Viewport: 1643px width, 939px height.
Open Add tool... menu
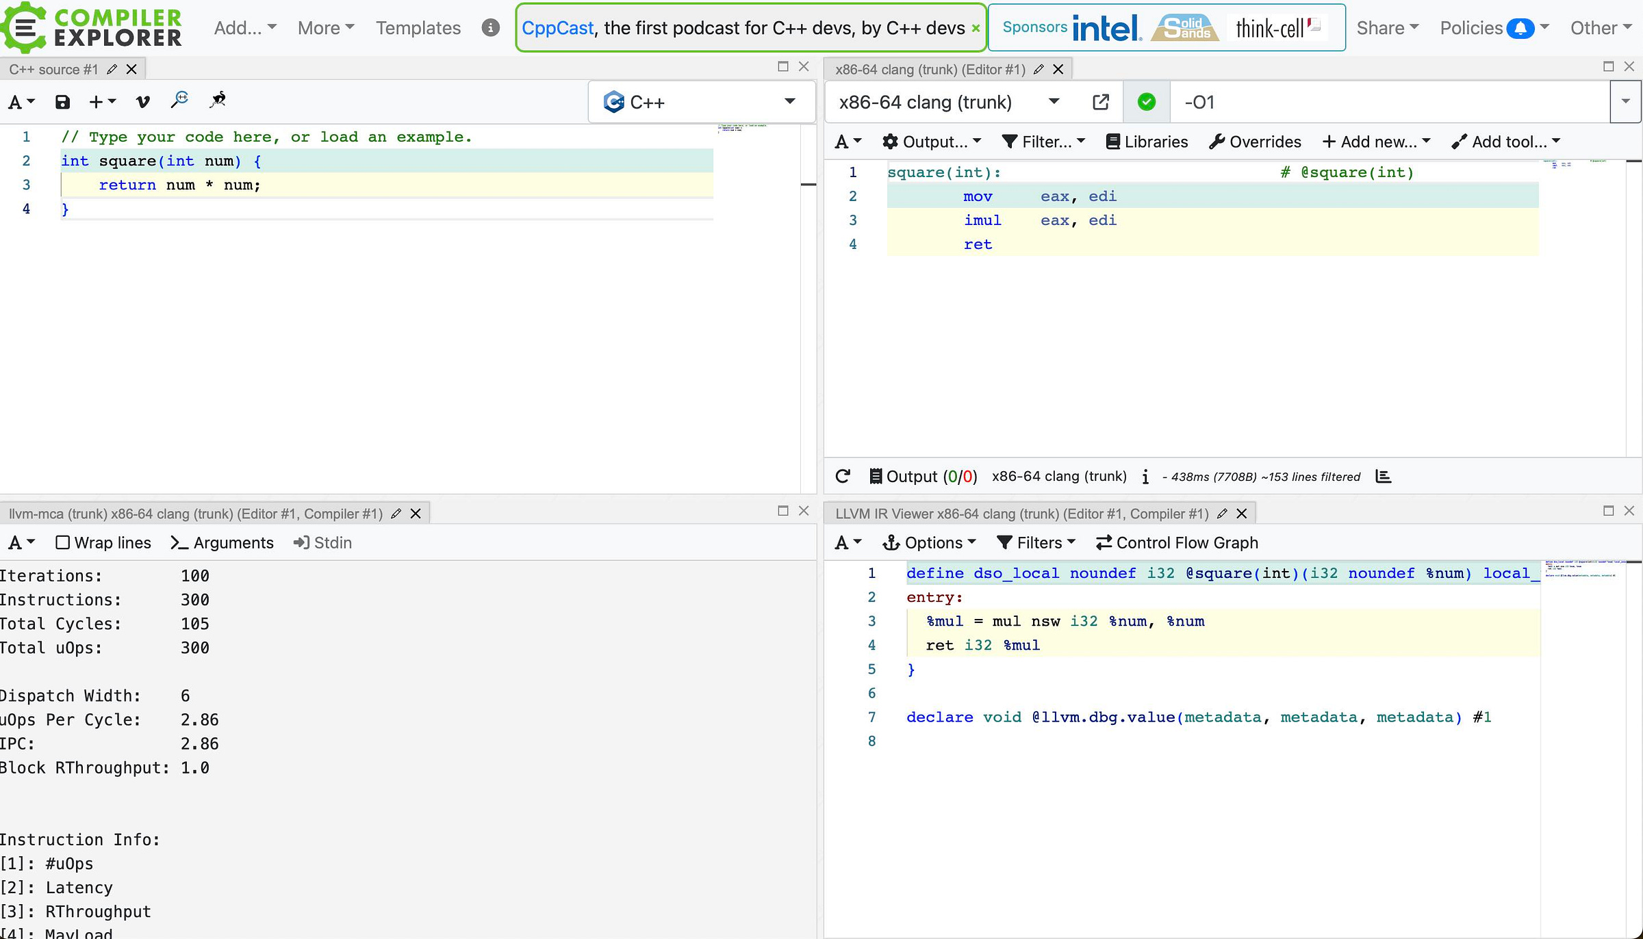click(1506, 142)
